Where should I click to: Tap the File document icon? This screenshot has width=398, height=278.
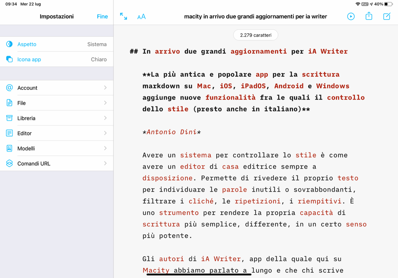[9, 103]
